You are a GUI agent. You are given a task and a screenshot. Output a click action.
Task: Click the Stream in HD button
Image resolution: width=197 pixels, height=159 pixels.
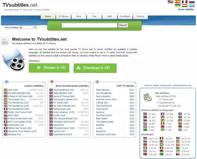pyautogui.click(x=49, y=68)
